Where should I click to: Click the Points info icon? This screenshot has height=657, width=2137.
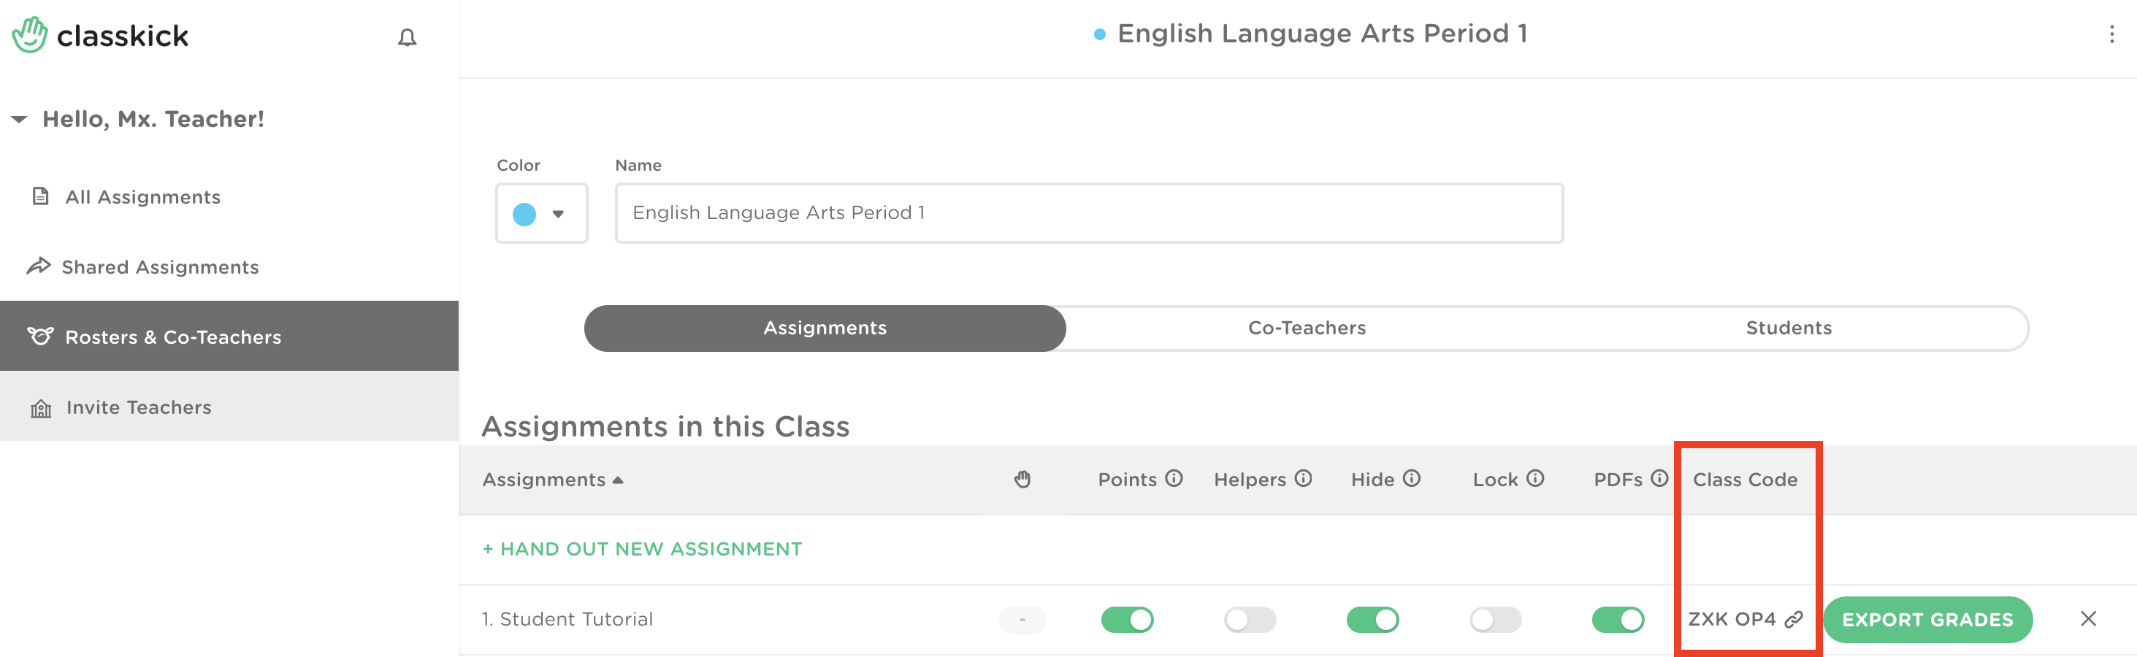pos(1174,479)
